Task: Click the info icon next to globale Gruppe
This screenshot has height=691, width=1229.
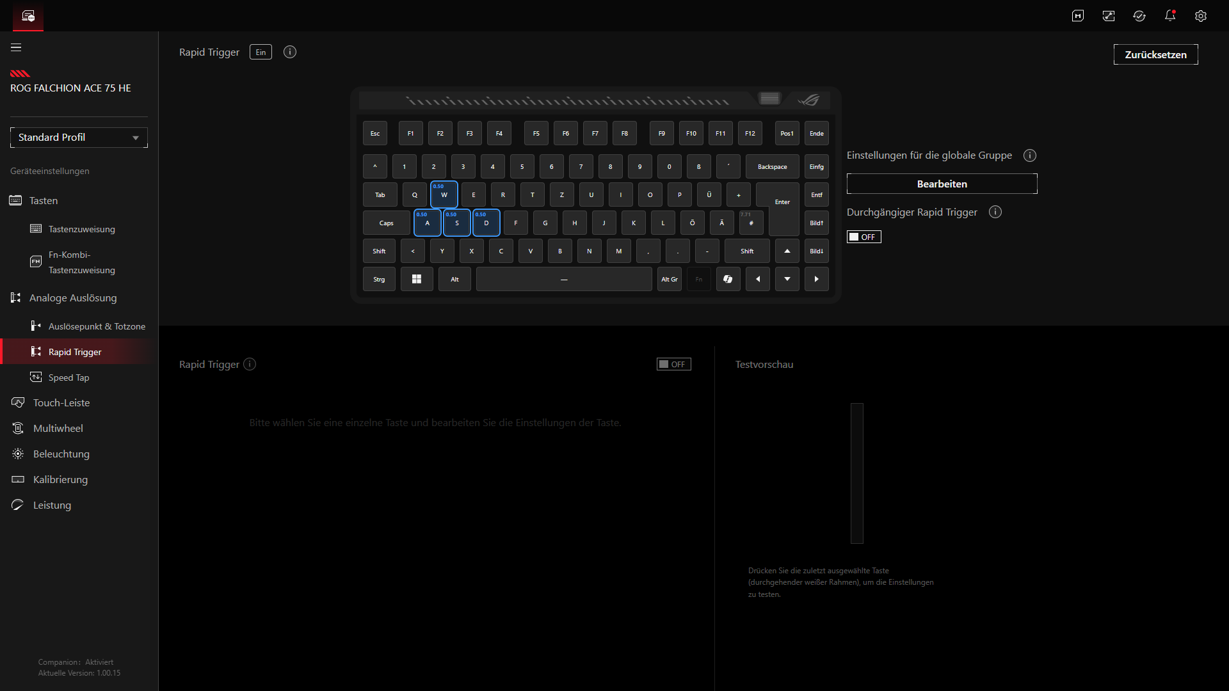Action: [1030, 155]
